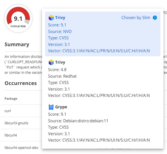Click the Occurrences heading
This screenshot has height=154, width=167.
coord(21,83)
